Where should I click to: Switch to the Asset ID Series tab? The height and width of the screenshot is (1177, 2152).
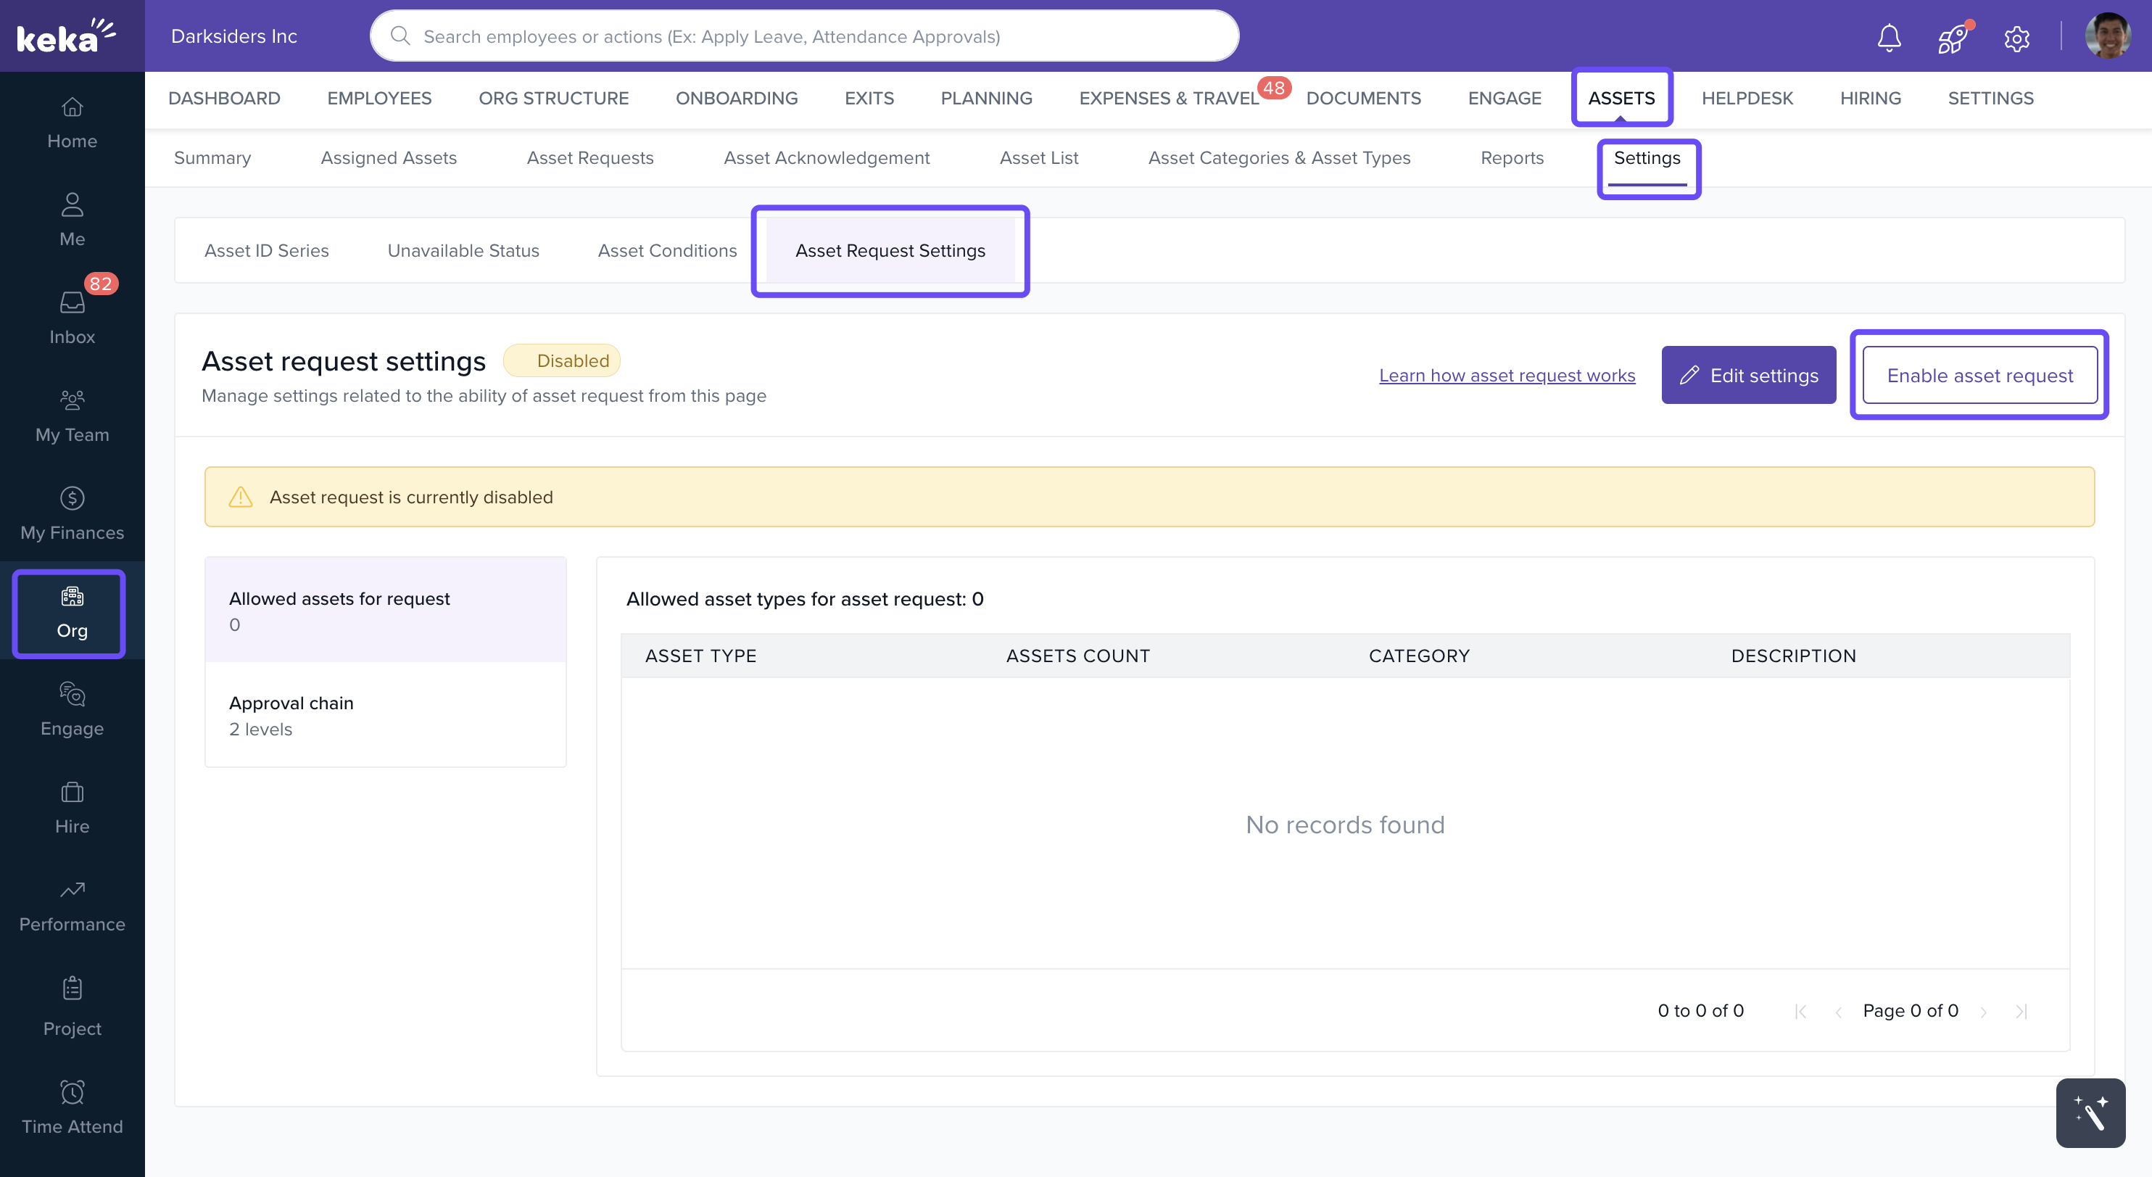pos(267,251)
